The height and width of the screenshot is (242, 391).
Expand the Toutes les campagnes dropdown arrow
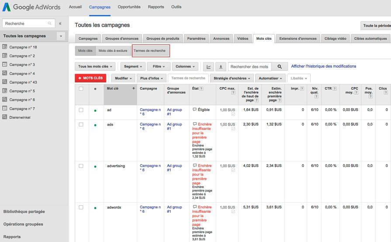61,36
